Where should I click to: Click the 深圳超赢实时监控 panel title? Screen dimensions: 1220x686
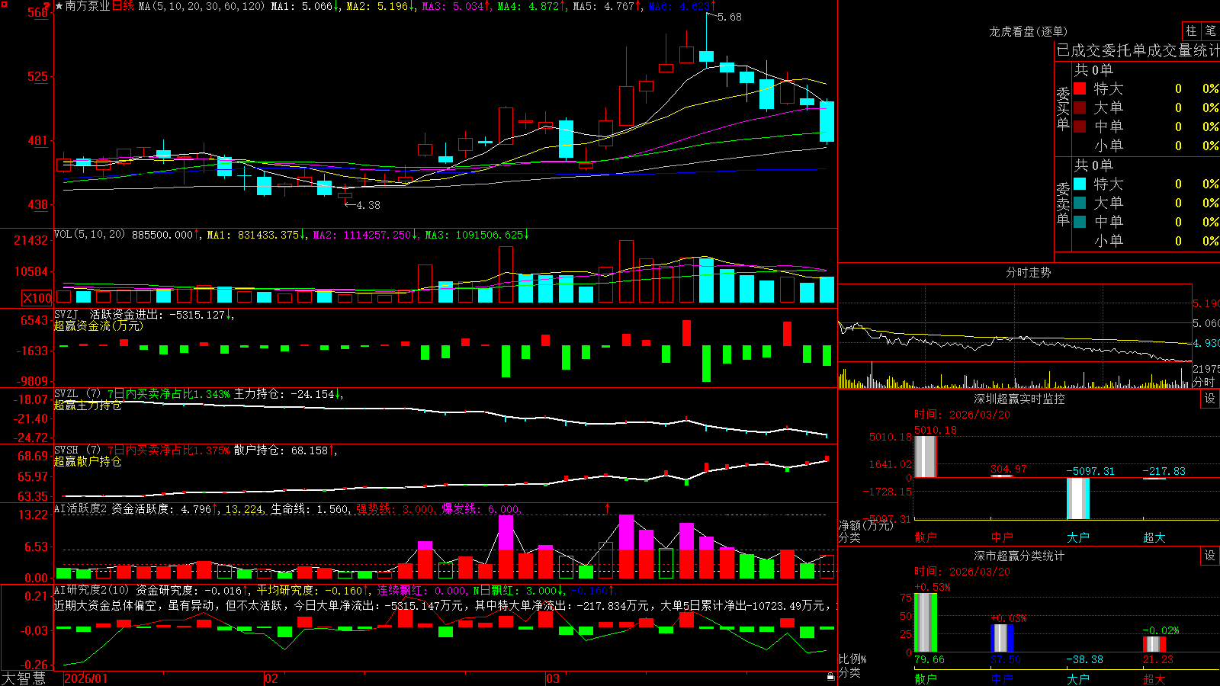coord(1019,399)
